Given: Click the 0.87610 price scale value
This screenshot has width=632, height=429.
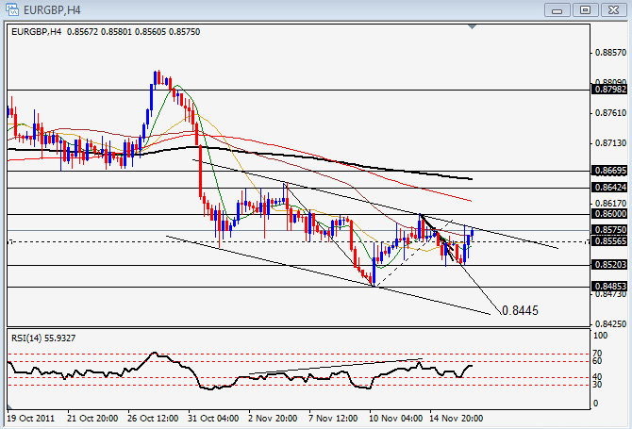Looking at the screenshot, I should coord(611,113).
